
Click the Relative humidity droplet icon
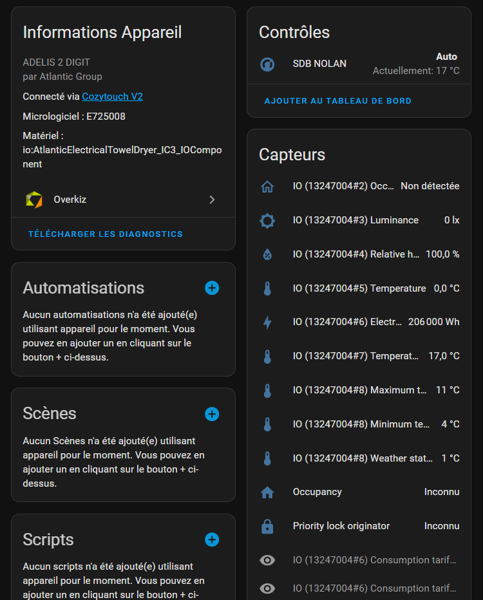[x=267, y=254]
